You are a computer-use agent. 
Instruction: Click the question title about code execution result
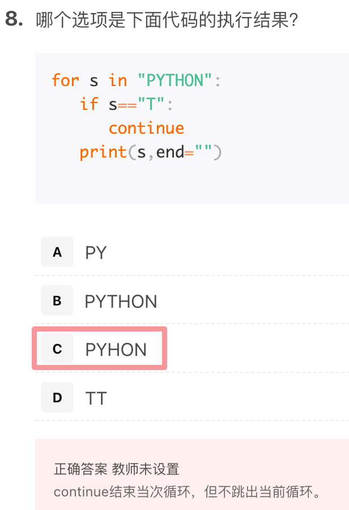(167, 20)
